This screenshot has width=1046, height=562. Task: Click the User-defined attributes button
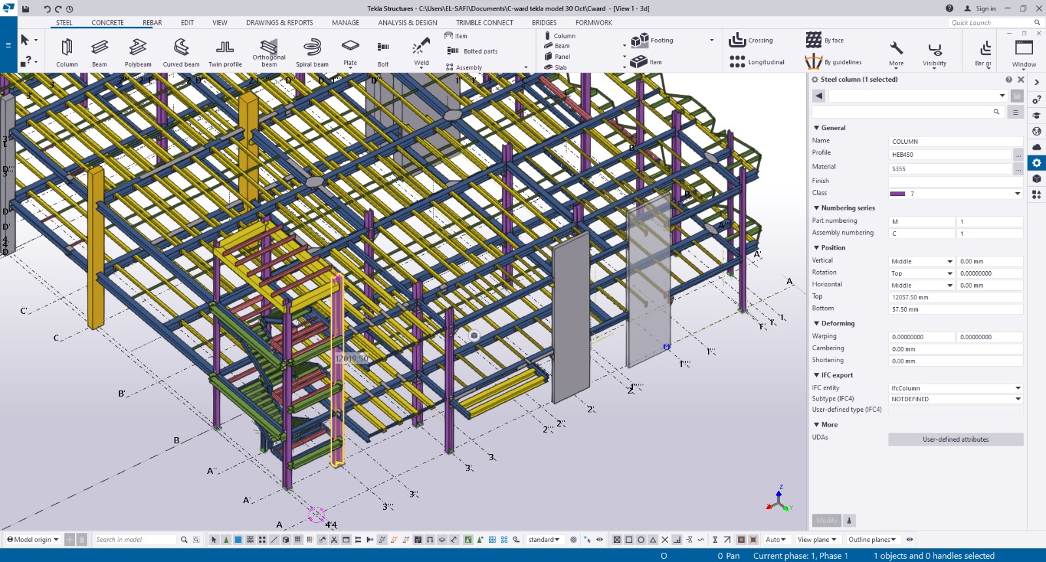click(x=956, y=440)
